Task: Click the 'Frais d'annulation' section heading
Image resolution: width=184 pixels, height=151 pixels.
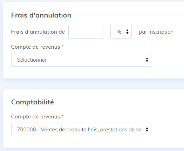Action: (41, 15)
